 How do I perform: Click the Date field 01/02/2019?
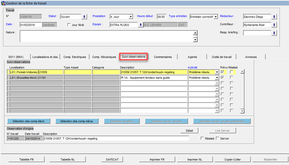[x=31, y=25]
